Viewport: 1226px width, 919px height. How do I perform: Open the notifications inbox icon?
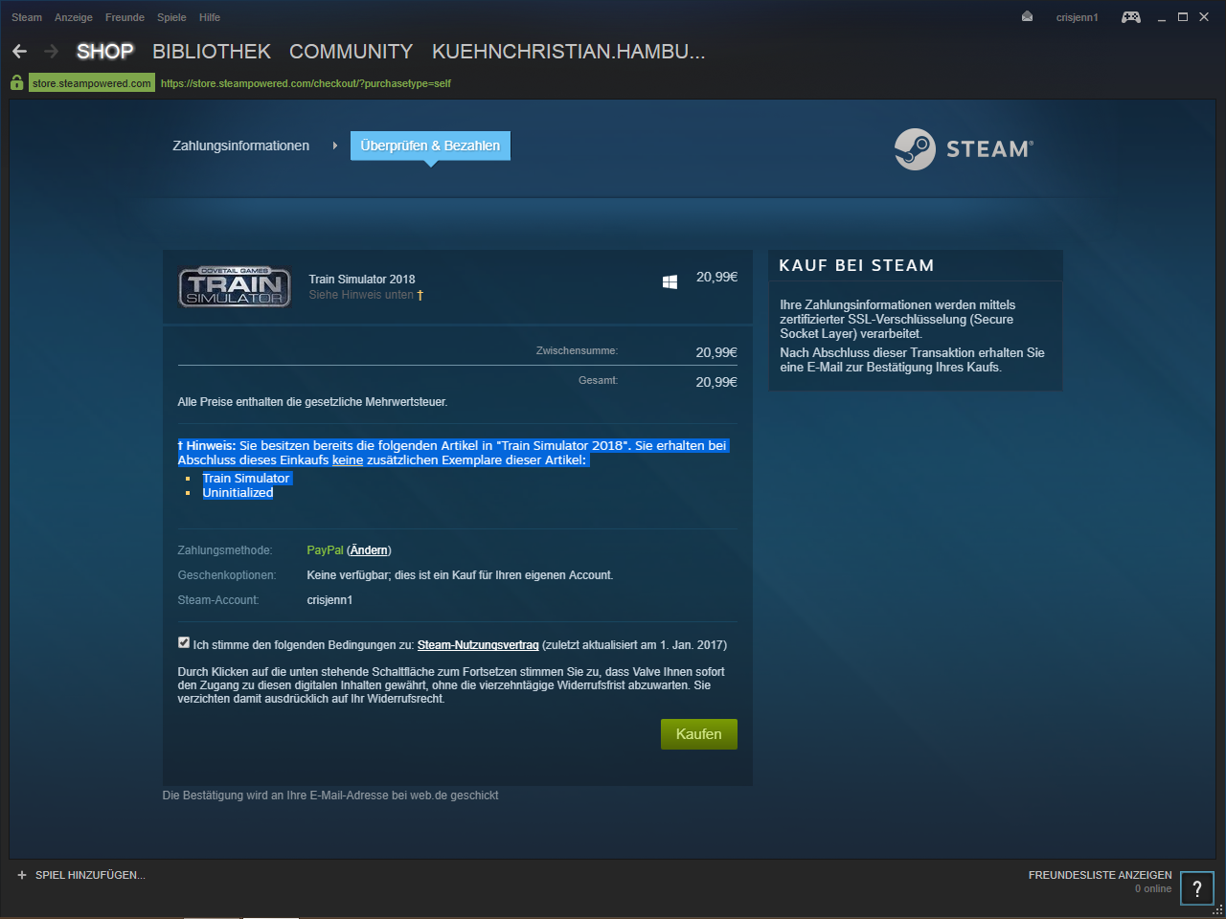tap(1027, 16)
